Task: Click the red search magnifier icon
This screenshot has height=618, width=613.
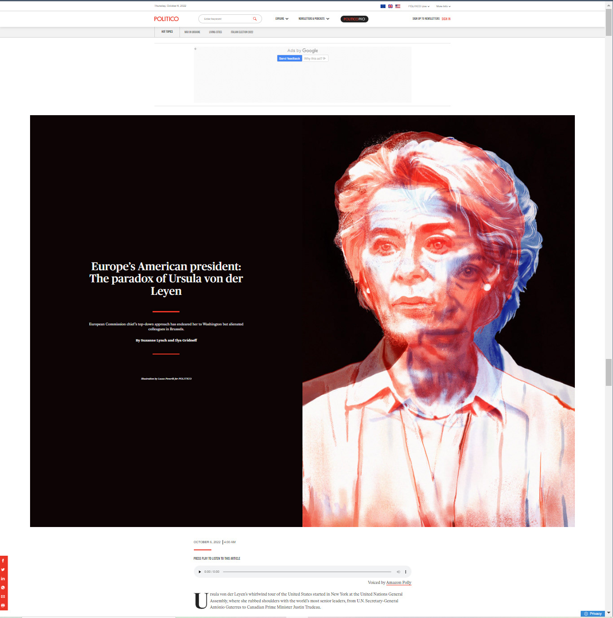Action: (254, 19)
